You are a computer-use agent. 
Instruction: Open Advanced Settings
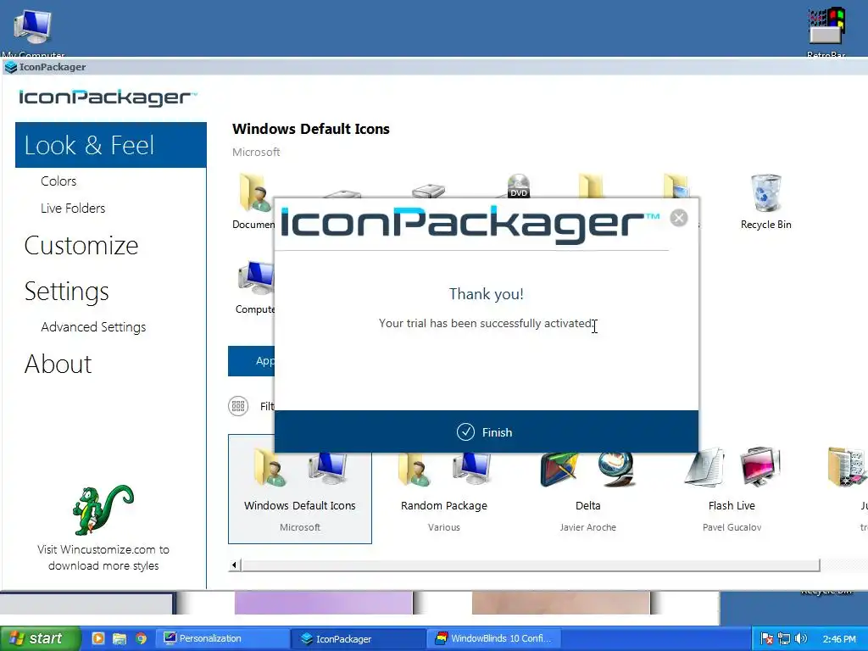click(x=93, y=327)
